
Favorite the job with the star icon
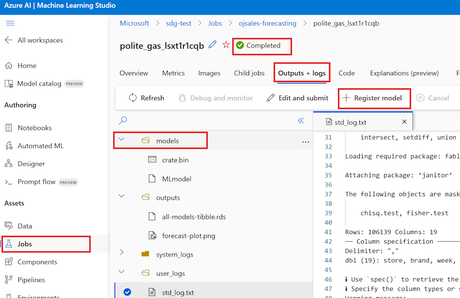pyautogui.click(x=226, y=45)
